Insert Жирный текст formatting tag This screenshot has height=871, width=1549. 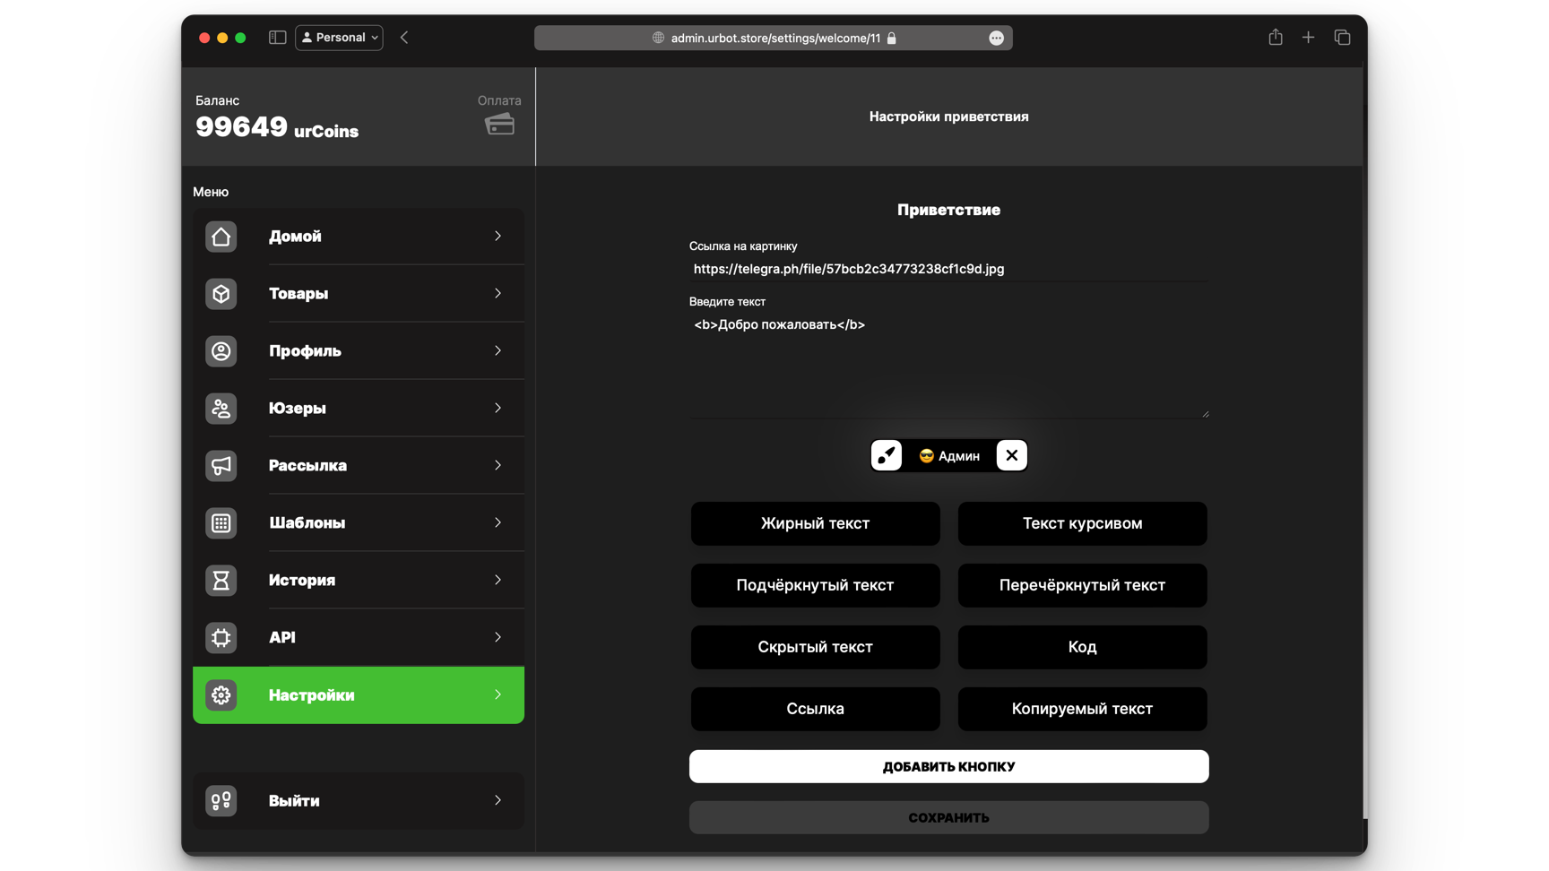click(815, 523)
